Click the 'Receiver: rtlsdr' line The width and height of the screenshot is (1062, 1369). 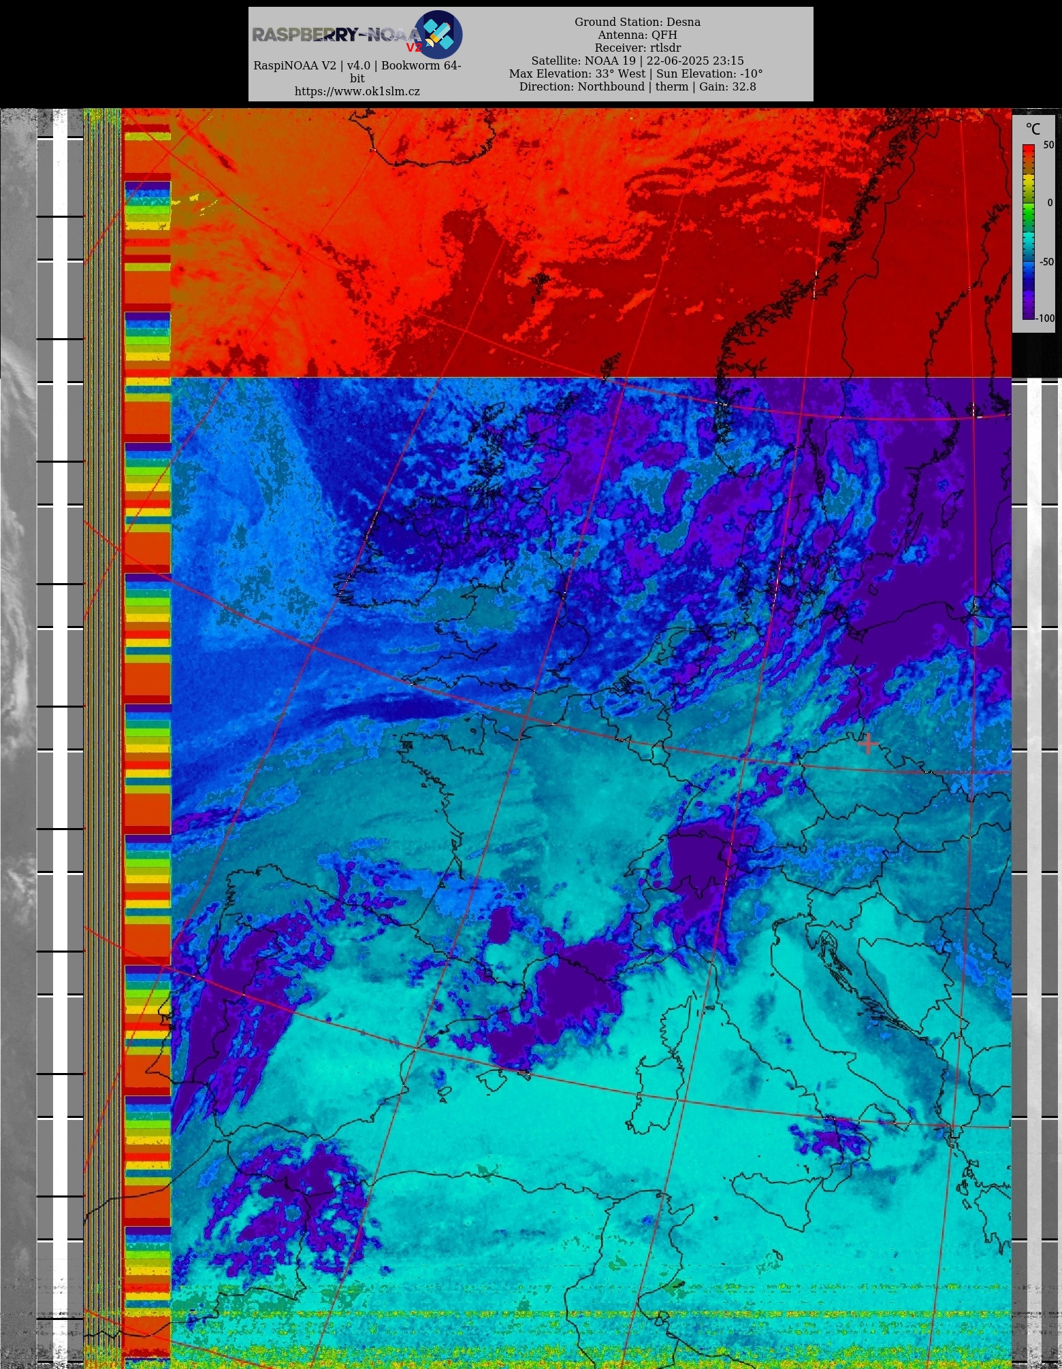click(637, 48)
